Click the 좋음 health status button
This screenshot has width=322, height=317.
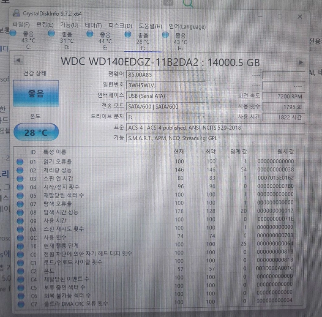[x=36, y=93]
